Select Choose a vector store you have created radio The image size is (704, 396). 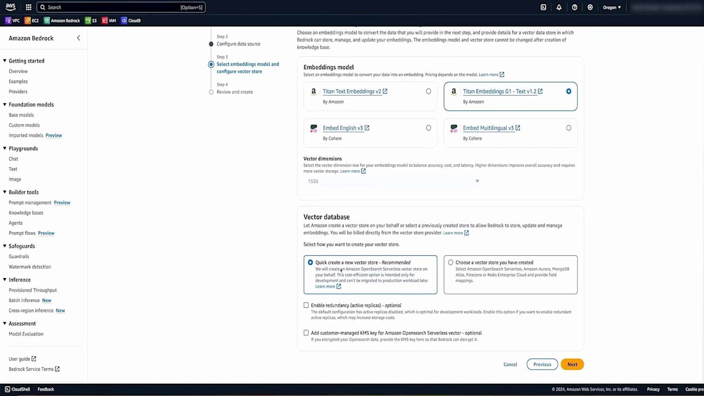[451, 262]
